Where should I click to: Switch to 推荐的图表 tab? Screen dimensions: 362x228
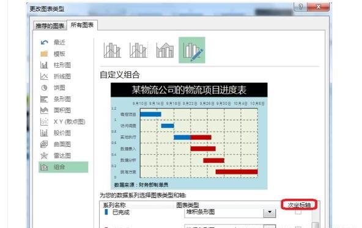tap(50, 26)
